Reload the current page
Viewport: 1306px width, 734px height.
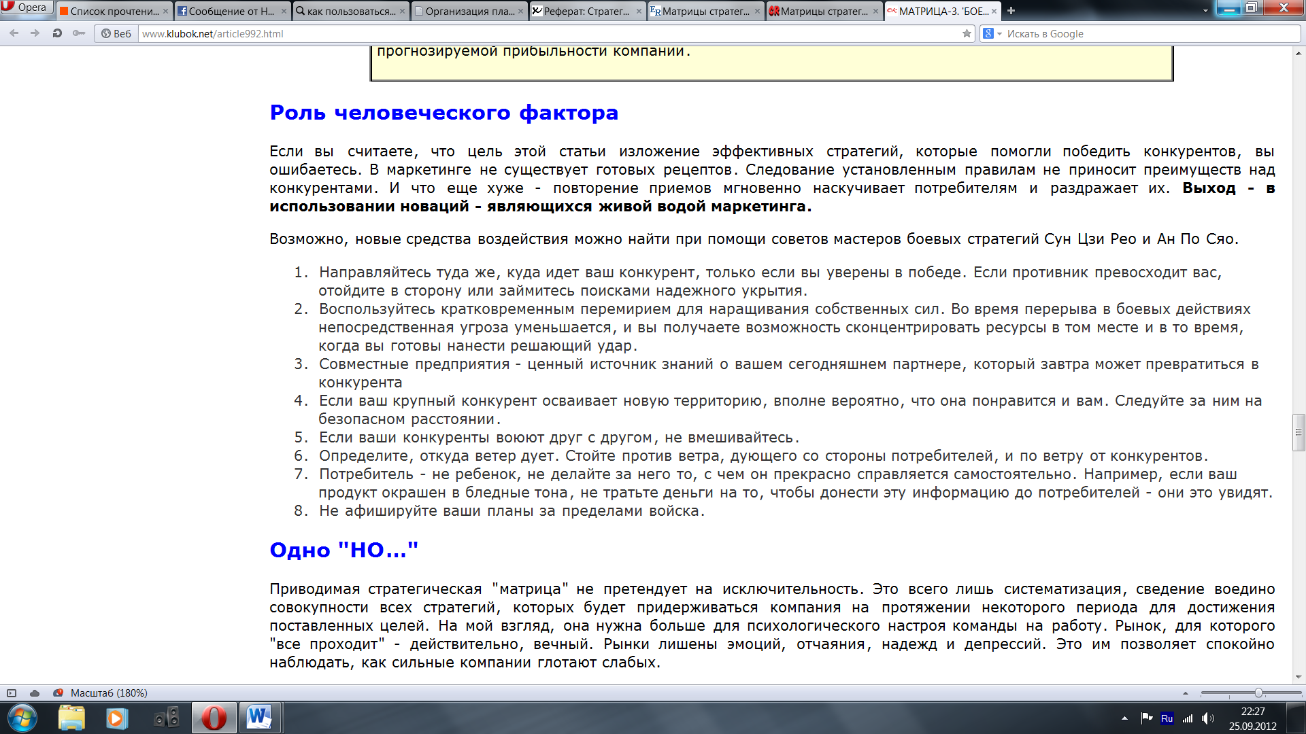[x=57, y=33]
